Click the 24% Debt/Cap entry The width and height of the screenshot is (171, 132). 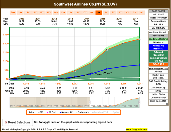158,87
